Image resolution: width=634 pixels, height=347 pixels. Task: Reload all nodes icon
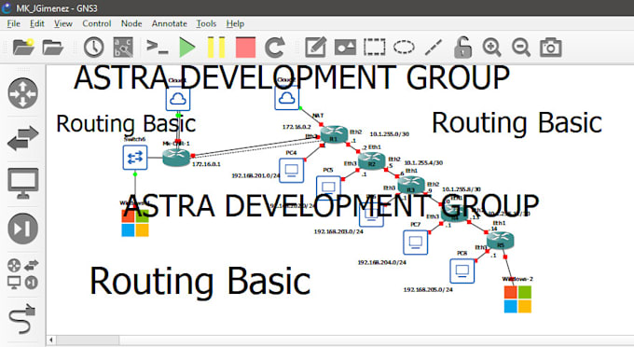pyautogui.click(x=275, y=48)
